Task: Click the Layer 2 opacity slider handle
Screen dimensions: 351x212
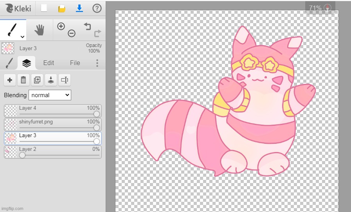Action: [22, 155]
